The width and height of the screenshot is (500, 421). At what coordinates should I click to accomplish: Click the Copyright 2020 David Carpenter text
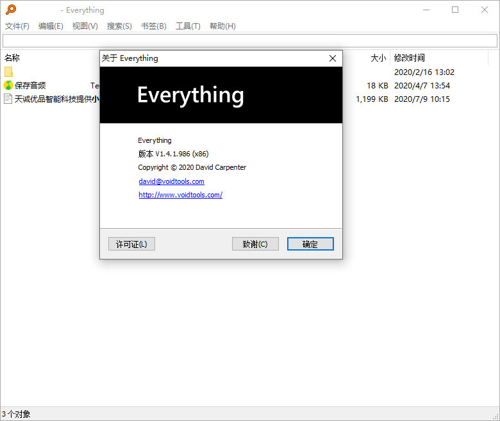(x=192, y=167)
